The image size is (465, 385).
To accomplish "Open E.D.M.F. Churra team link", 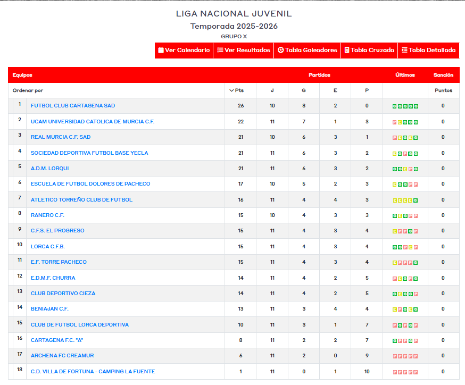I will (x=53, y=278).
